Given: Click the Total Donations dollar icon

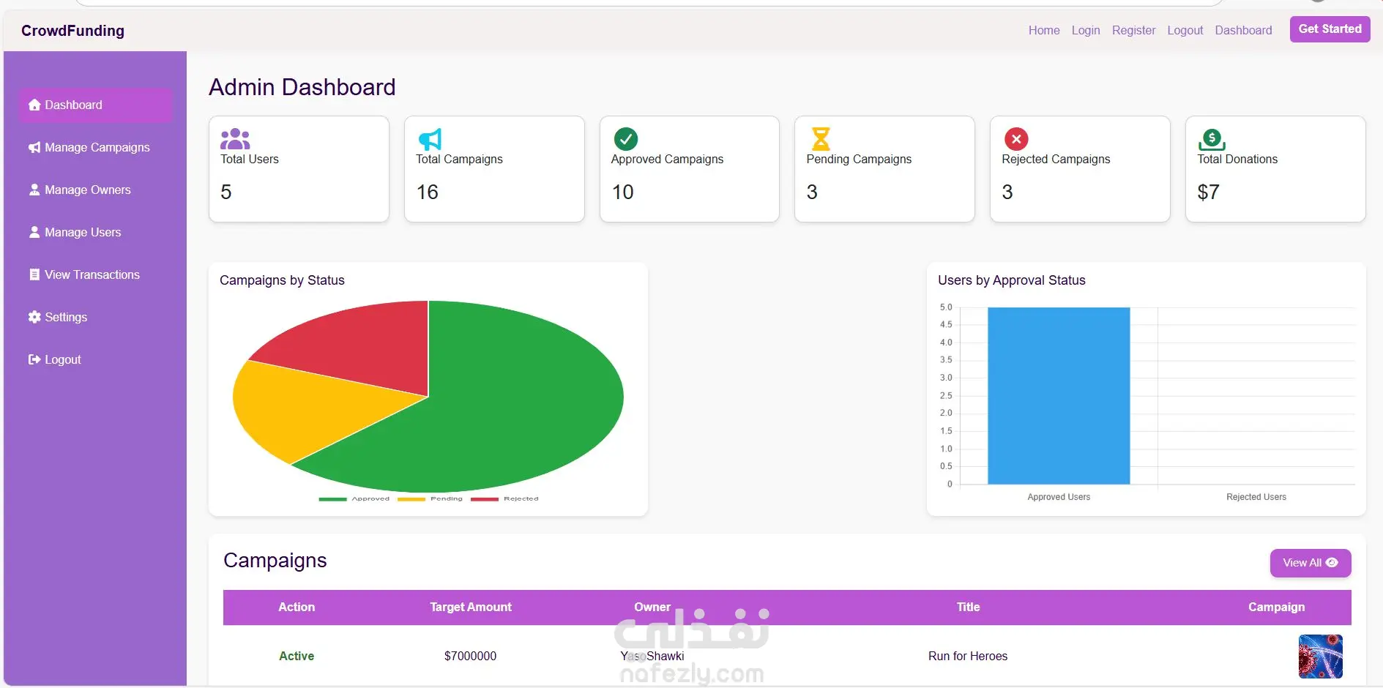Looking at the screenshot, I should [1212, 139].
